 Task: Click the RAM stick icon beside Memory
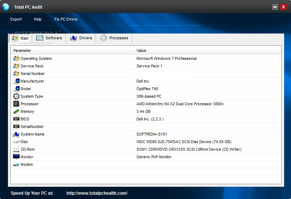click(x=16, y=111)
